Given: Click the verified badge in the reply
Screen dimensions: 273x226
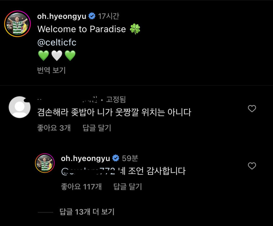Looking at the screenshot, I should pyautogui.click(x=115, y=158).
